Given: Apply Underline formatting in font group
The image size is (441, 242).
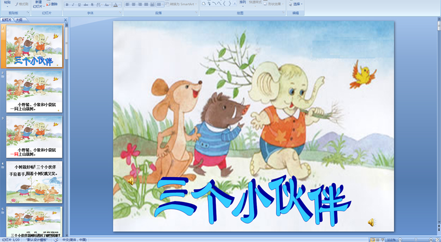Looking at the screenshot, I should point(79,5).
